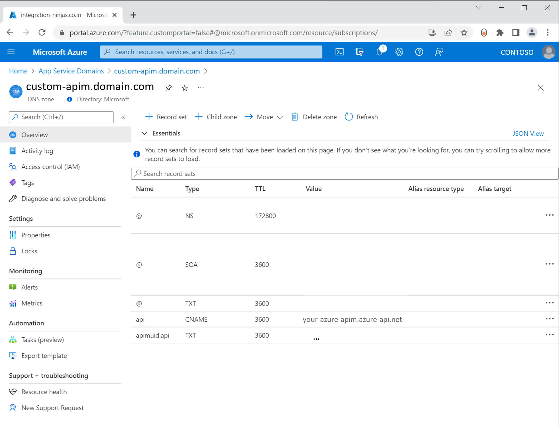Click the Refresh icon for DNS zone
Screen dimensions: 559x427
click(349, 117)
